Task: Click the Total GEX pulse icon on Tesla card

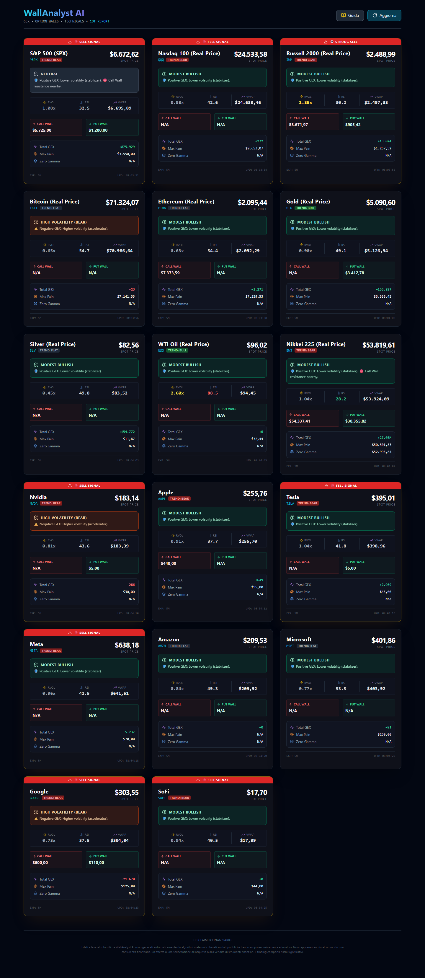Action: click(x=292, y=585)
